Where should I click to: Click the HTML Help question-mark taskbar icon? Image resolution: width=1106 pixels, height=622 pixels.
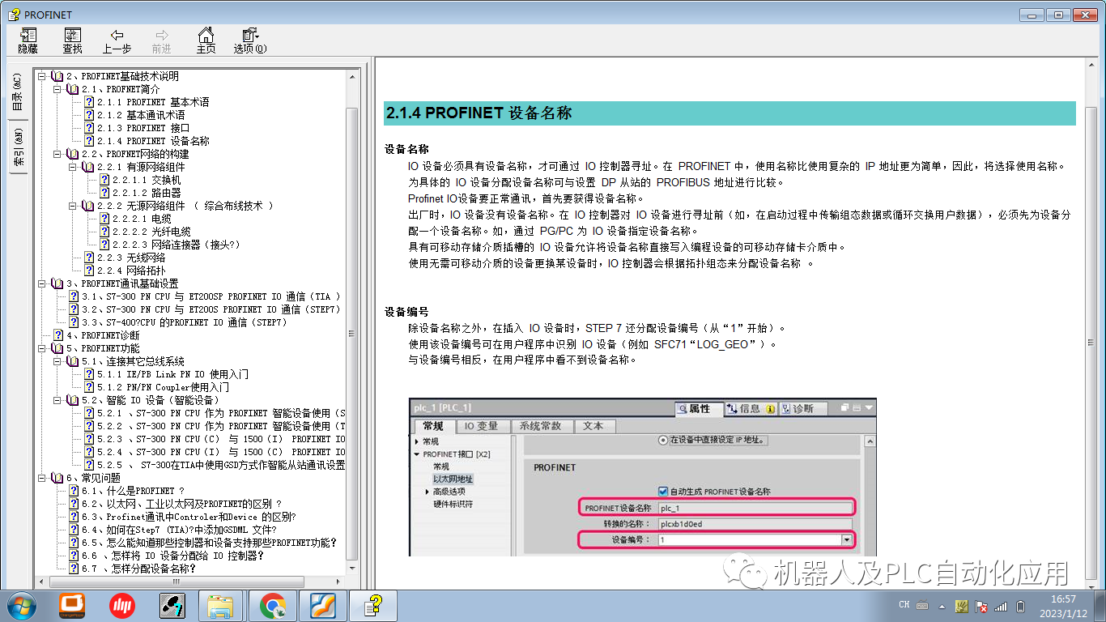(x=372, y=605)
